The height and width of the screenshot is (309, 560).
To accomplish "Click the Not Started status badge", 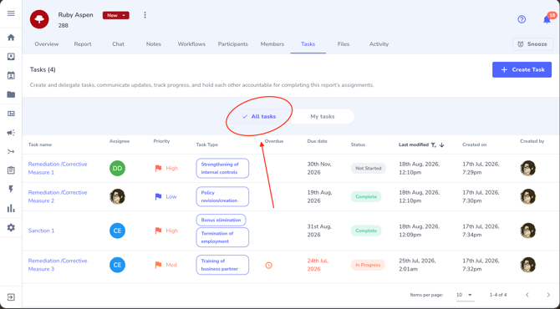I will pyautogui.click(x=369, y=168).
